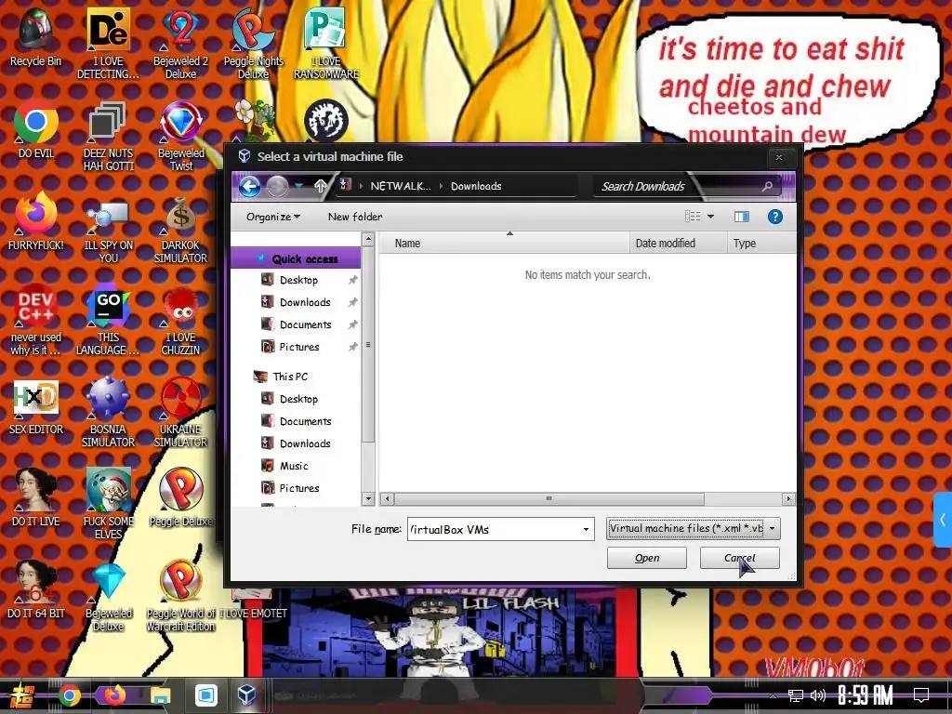Open Downloads under Quick access

pos(305,302)
